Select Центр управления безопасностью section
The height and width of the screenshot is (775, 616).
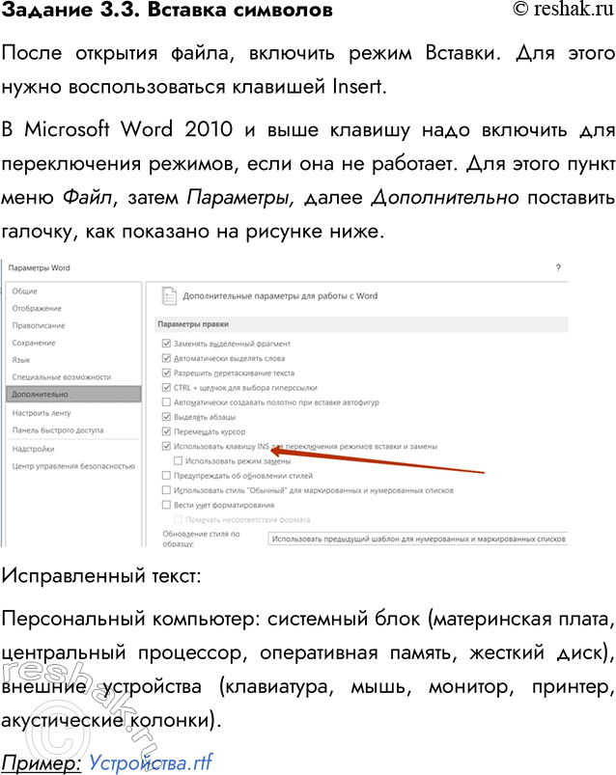click(x=72, y=466)
